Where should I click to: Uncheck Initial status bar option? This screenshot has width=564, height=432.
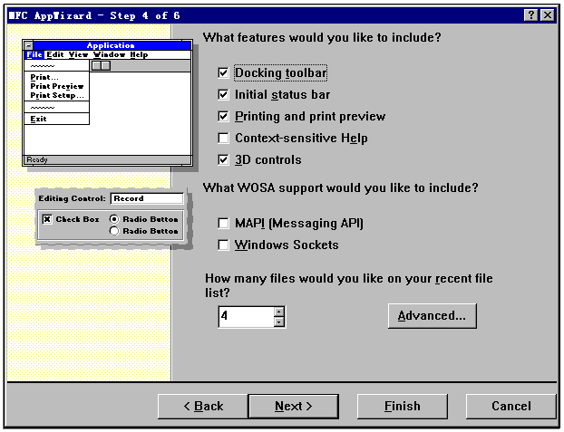223,94
